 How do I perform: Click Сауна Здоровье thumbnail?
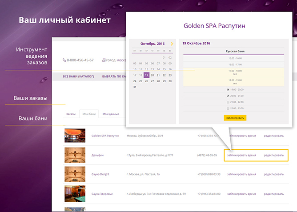[x=75, y=194]
